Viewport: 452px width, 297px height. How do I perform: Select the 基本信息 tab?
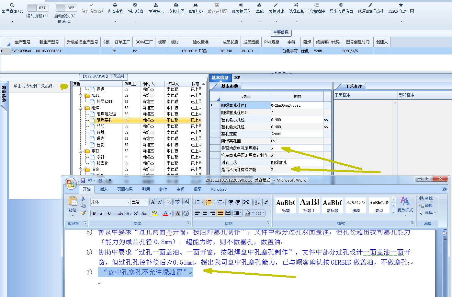[x=220, y=77]
